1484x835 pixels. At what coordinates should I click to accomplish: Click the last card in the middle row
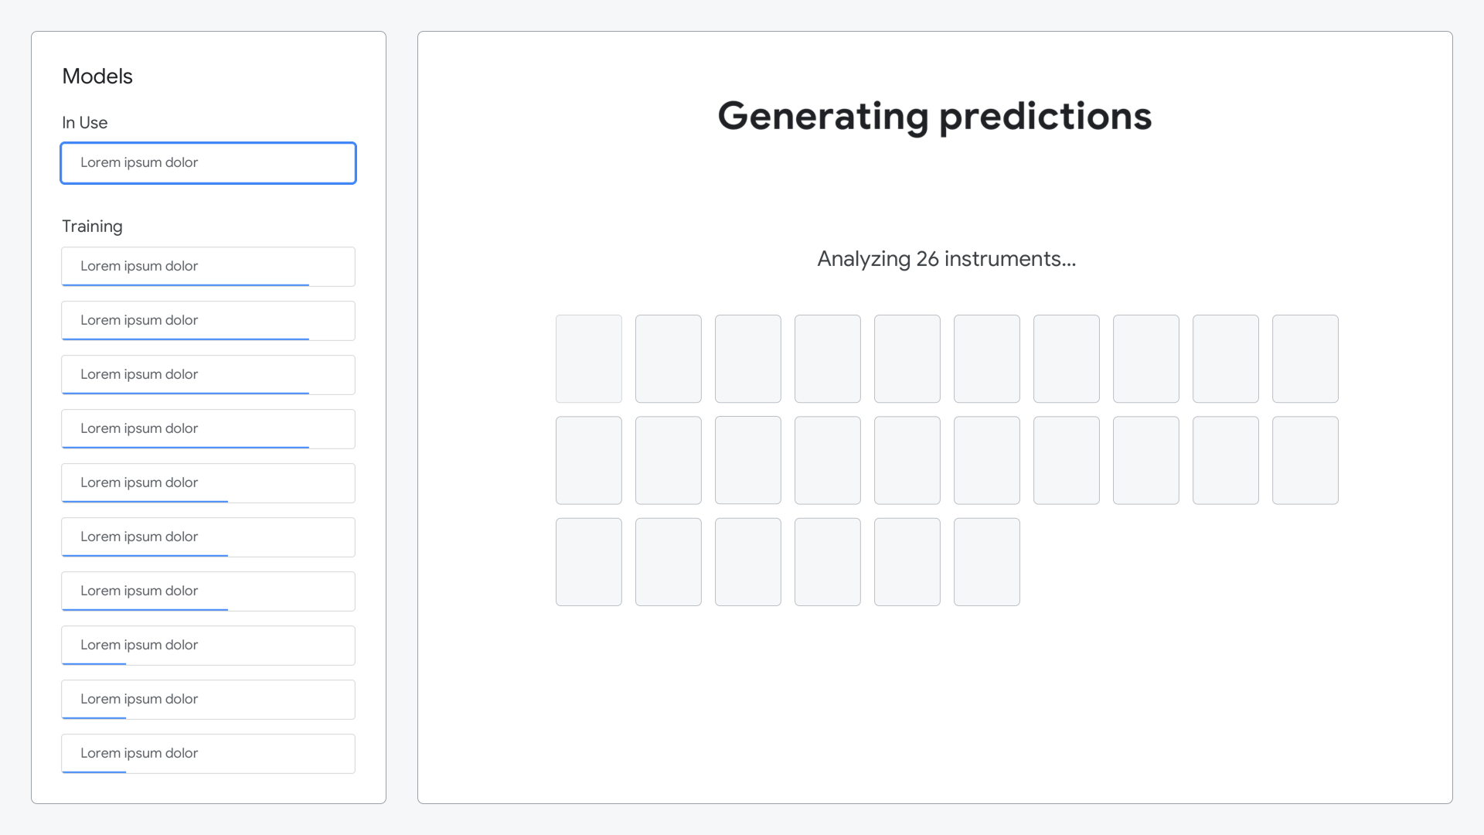pos(1305,461)
